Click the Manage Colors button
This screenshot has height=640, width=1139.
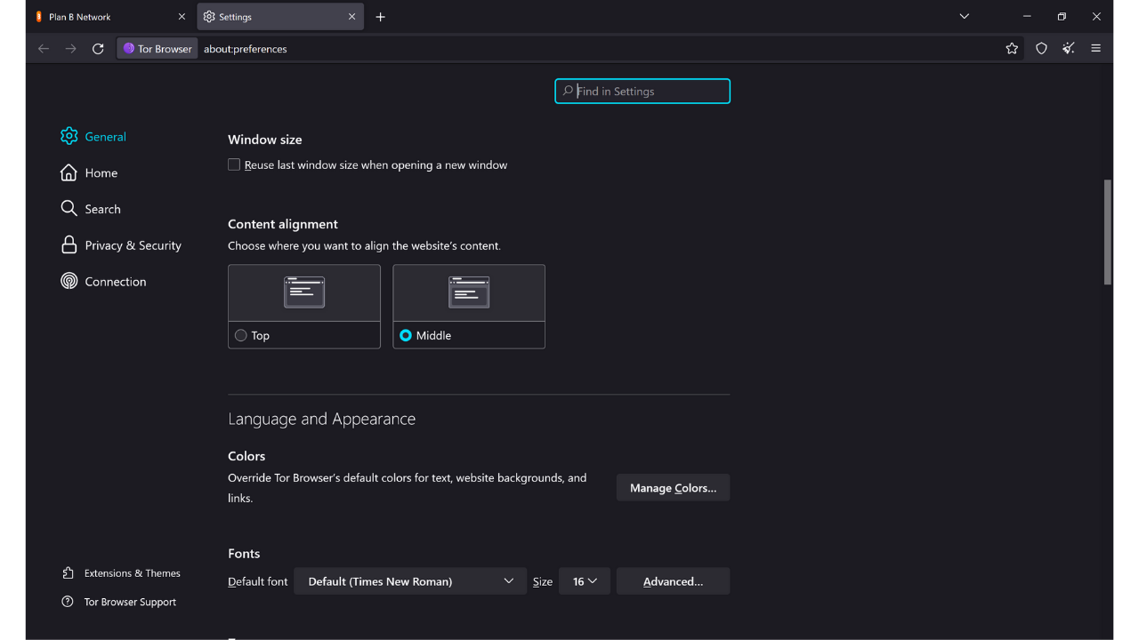pos(673,487)
